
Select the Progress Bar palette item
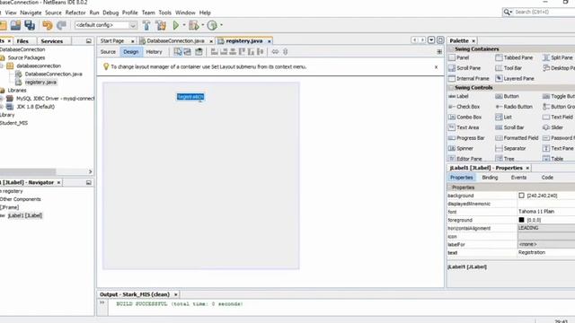[466, 137]
